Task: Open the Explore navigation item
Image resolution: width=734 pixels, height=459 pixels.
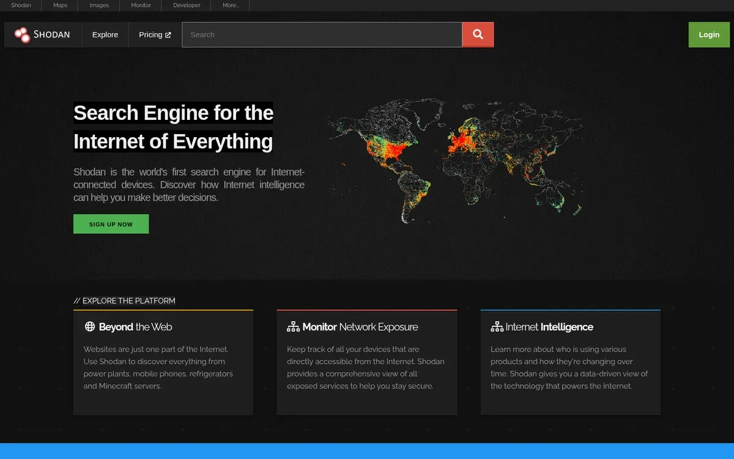Action: [x=105, y=35]
